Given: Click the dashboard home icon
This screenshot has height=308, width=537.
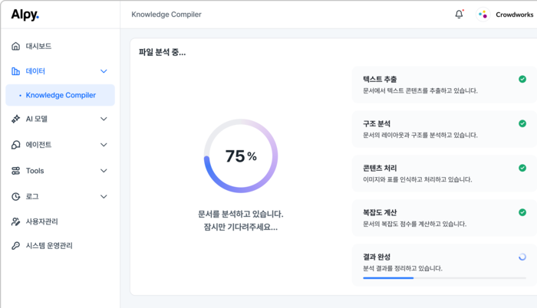Looking at the screenshot, I should [16, 46].
